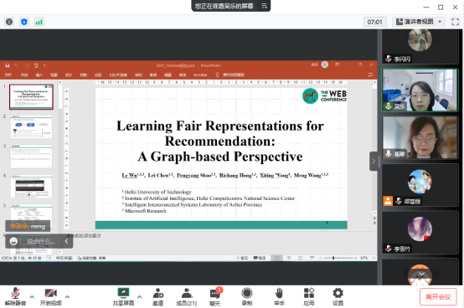The width and height of the screenshot is (464, 308).
Task: Expand video options arrow beside camera
Action: click(x=68, y=296)
